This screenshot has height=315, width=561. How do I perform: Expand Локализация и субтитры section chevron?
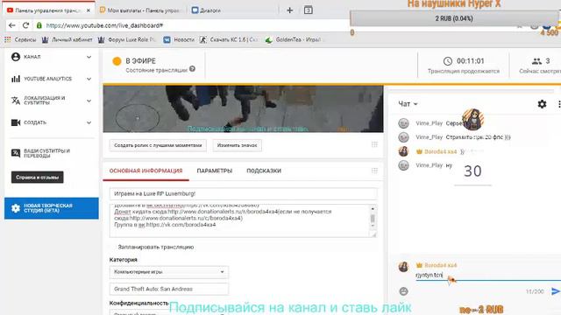click(89, 101)
